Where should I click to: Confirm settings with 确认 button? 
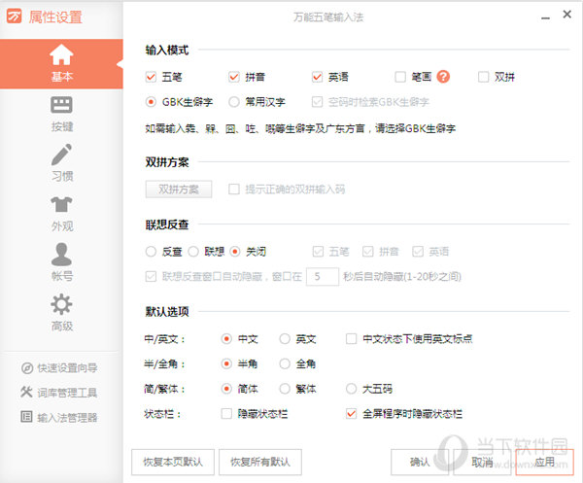[420, 463]
